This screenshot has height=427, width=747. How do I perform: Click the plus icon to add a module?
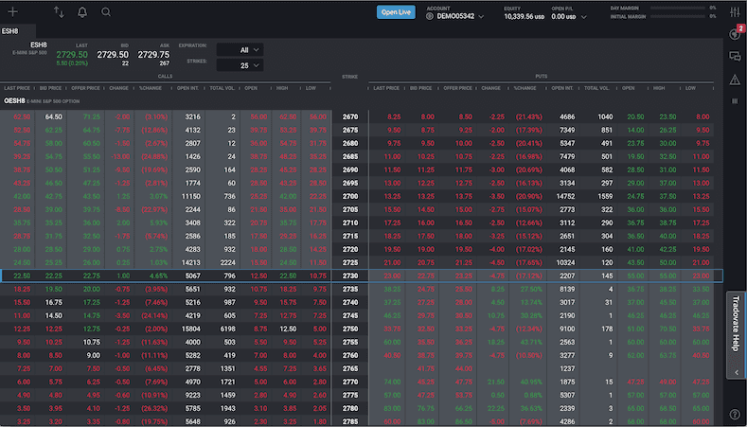[13, 12]
